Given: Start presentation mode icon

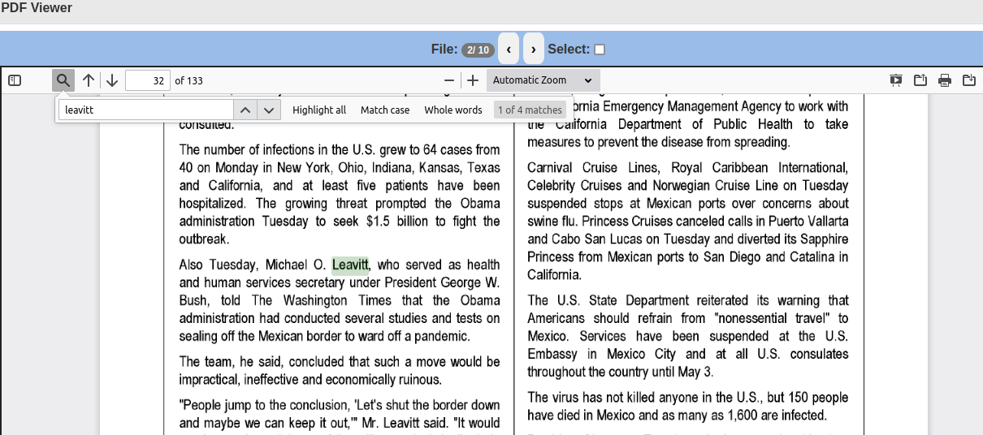Looking at the screenshot, I should pos(896,80).
